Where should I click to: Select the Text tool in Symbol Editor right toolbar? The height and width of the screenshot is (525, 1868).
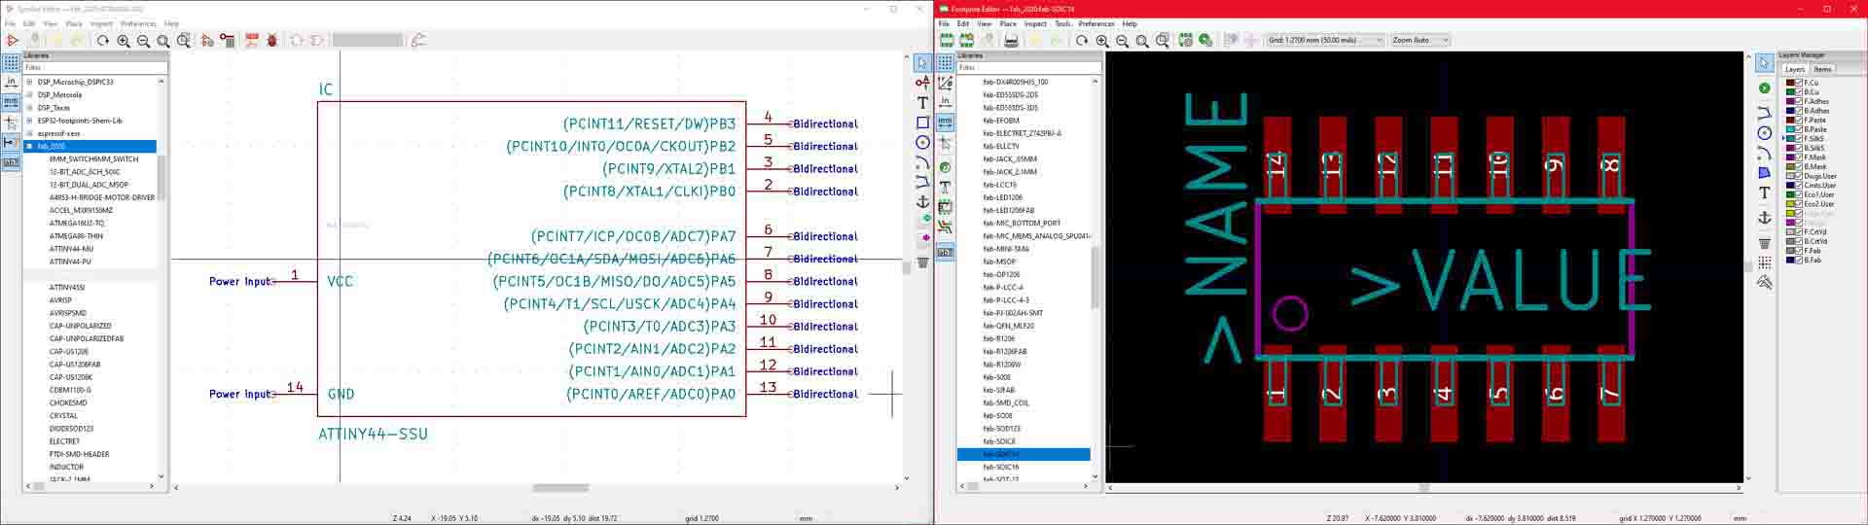922,102
